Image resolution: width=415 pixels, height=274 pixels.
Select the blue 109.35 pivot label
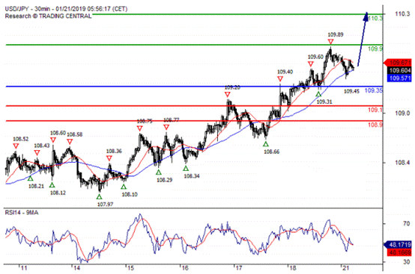(374, 90)
